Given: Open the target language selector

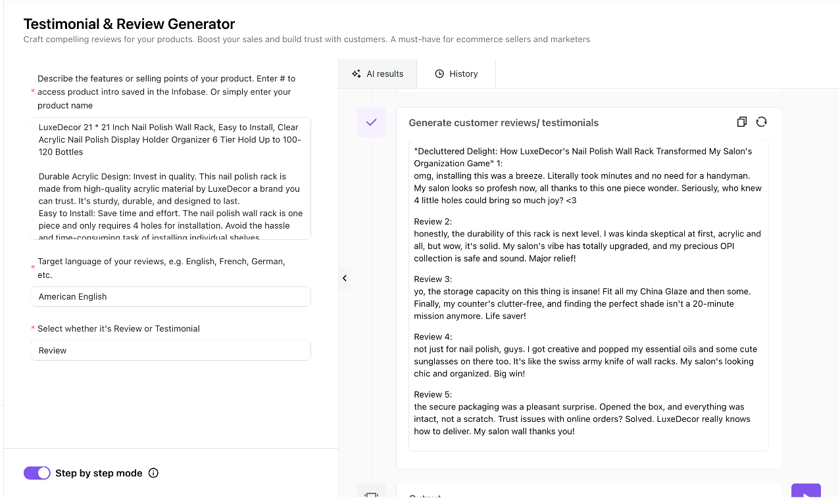Looking at the screenshot, I should click(170, 296).
